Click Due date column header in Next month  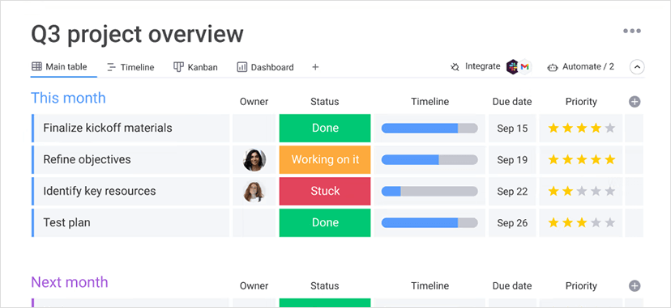(512, 286)
